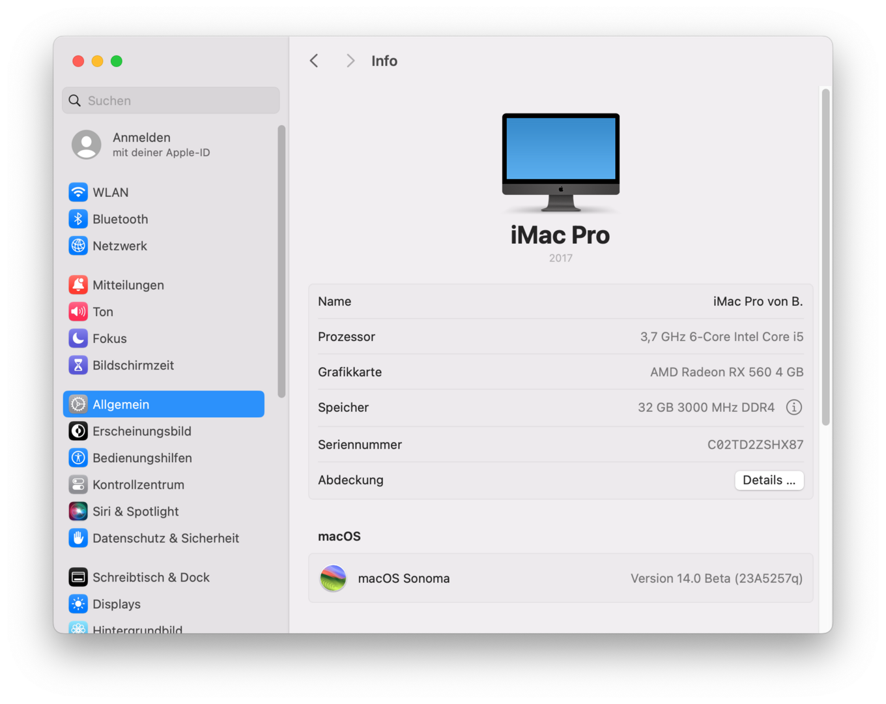Click the '32 GB 3000 MHz DDR4' memory value

[706, 407]
